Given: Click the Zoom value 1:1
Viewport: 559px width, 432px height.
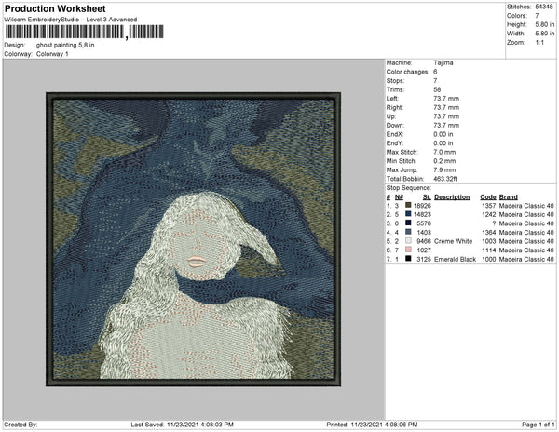Looking at the screenshot, I should coord(539,43).
